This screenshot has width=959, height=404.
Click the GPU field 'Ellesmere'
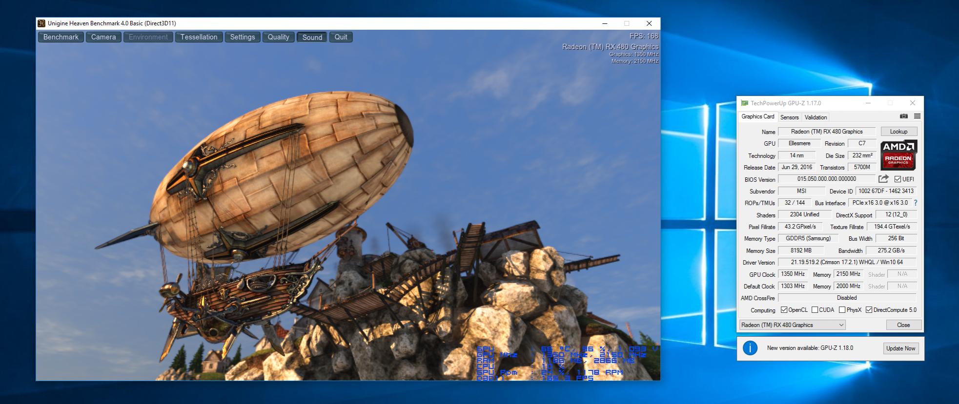pos(799,143)
